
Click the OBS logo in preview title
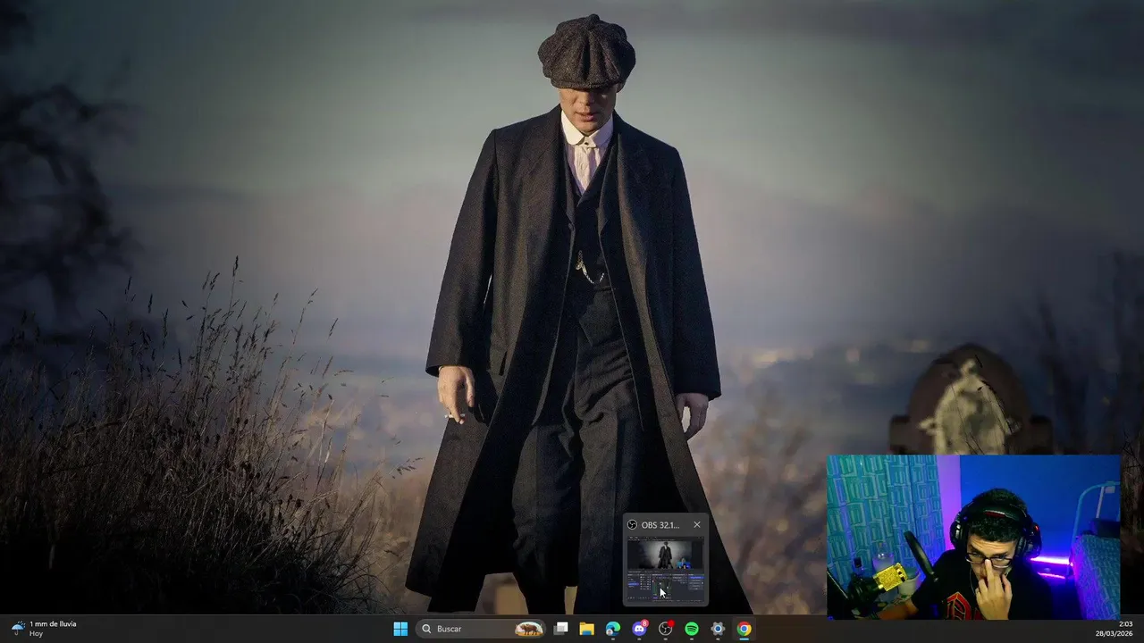pos(633,525)
